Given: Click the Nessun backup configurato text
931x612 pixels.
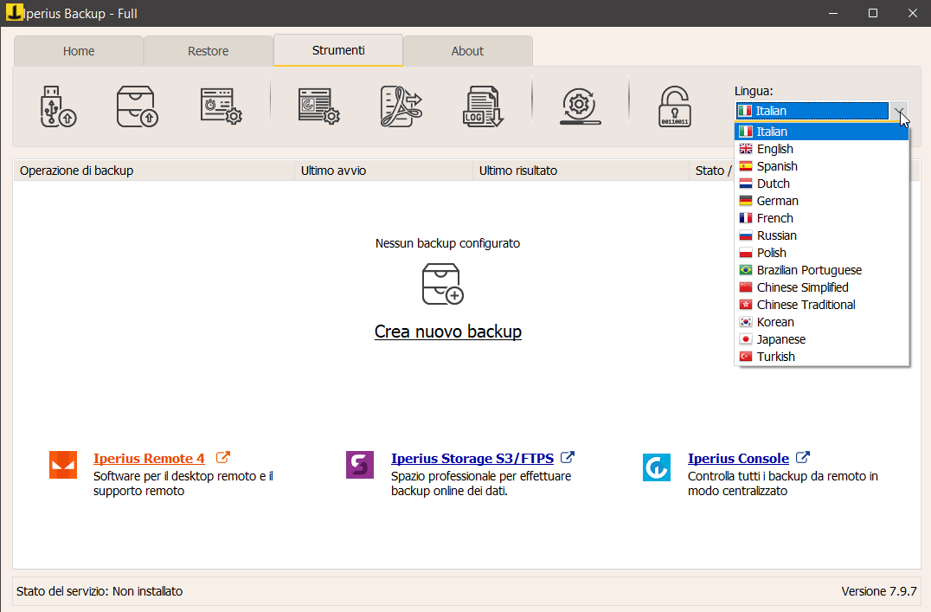Looking at the screenshot, I should tap(447, 243).
